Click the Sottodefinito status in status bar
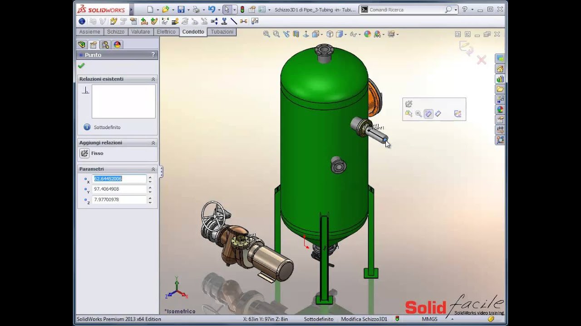Image resolution: width=581 pixels, height=326 pixels. (x=319, y=319)
